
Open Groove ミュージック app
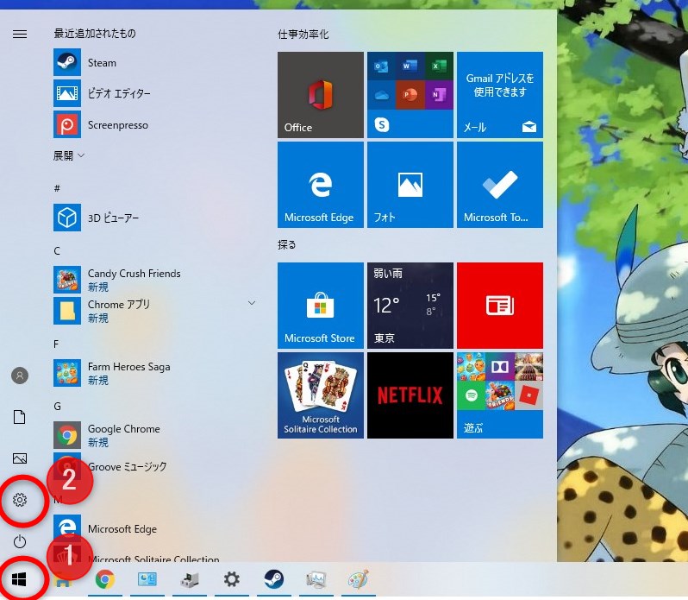click(153, 466)
